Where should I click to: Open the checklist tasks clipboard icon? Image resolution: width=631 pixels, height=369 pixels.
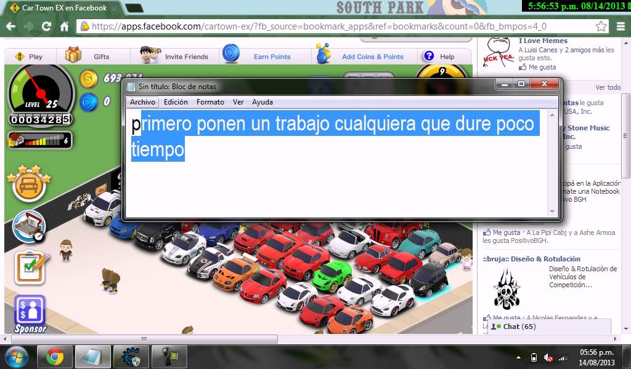[31, 268]
